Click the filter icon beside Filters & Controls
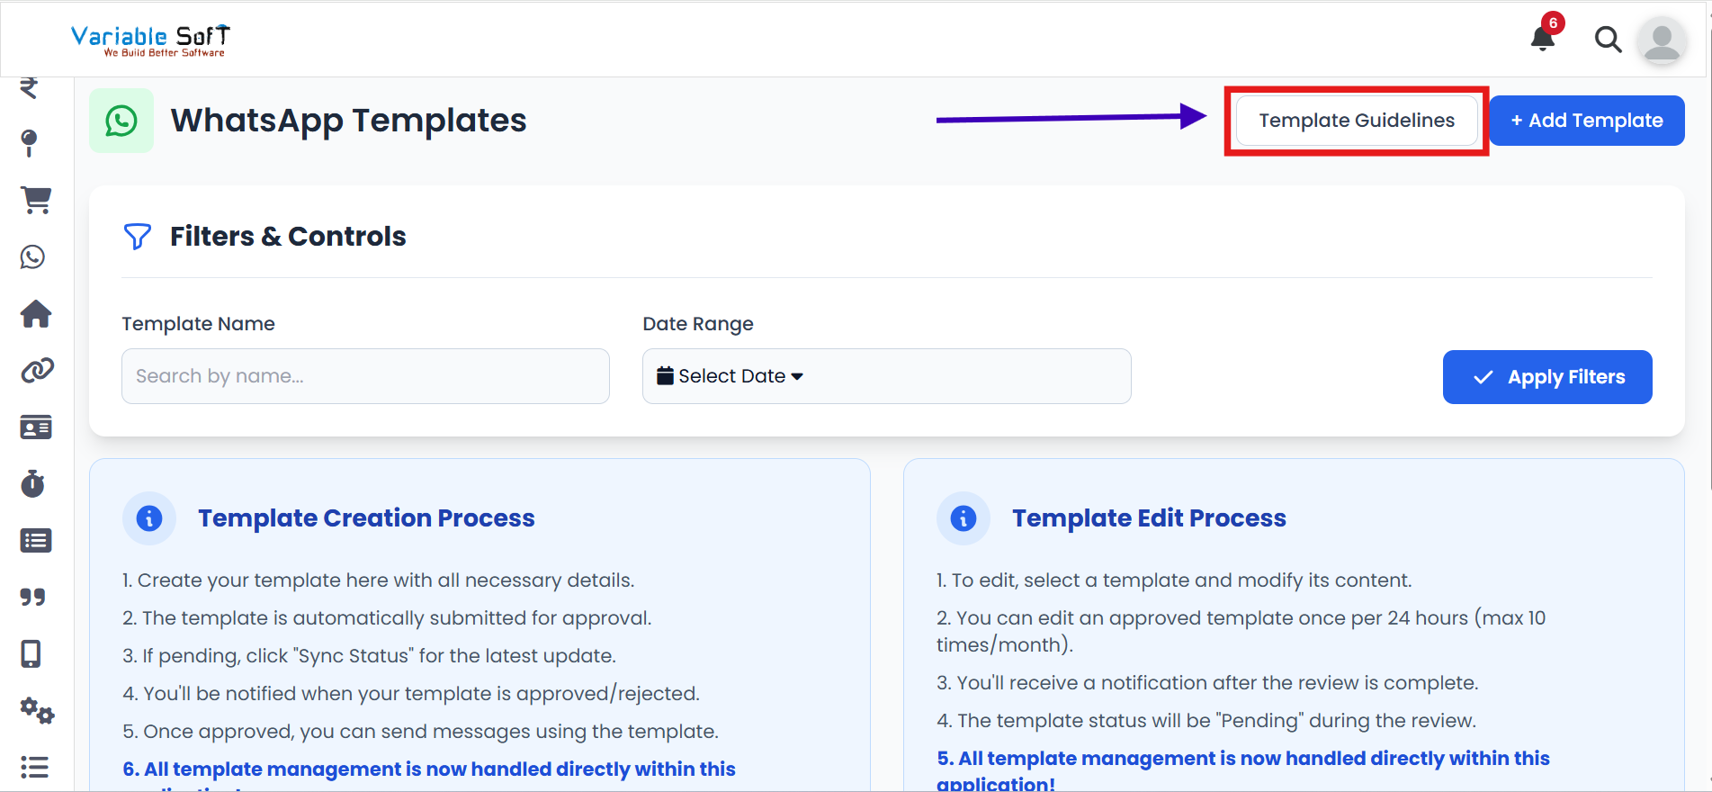Viewport: 1712px width, 792px height. tap(138, 237)
